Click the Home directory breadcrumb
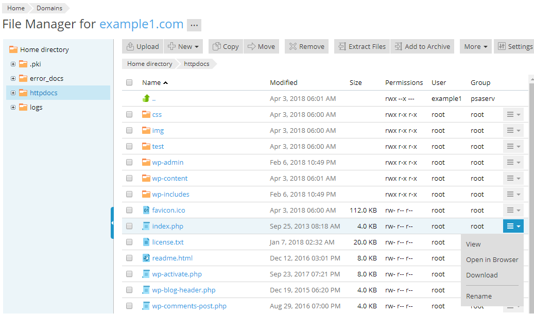This screenshot has height=314, width=534. [x=149, y=64]
